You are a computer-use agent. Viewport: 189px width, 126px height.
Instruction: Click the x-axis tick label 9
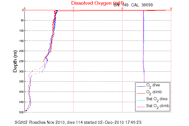(x=171, y=8)
